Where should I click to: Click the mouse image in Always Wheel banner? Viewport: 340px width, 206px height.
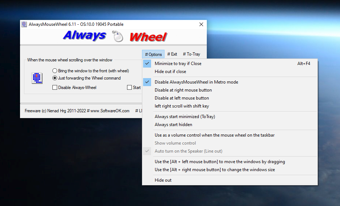[x=118, y=36]
